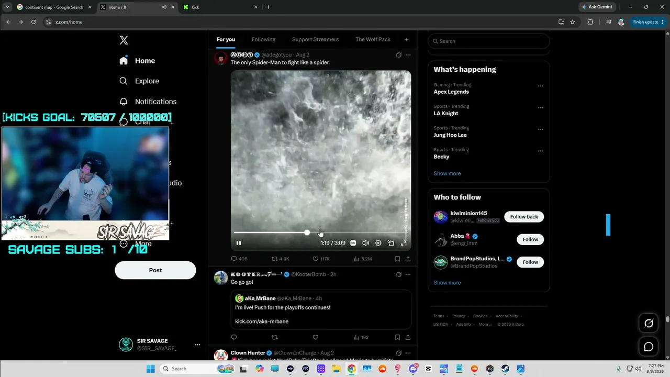Open Steam from the taskbar
The height and width of the screenshot is (377, 670).
505,369
